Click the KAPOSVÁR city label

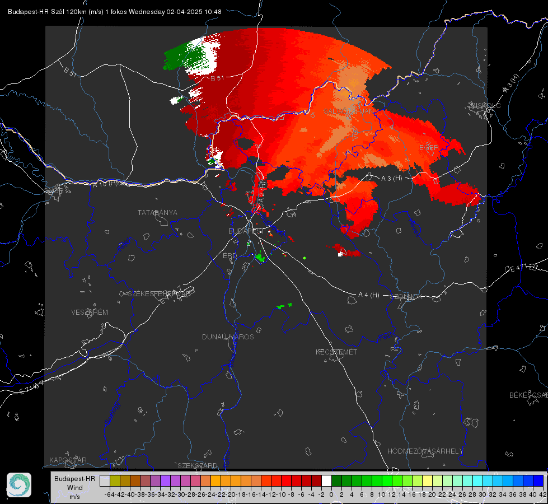[68, 460]
